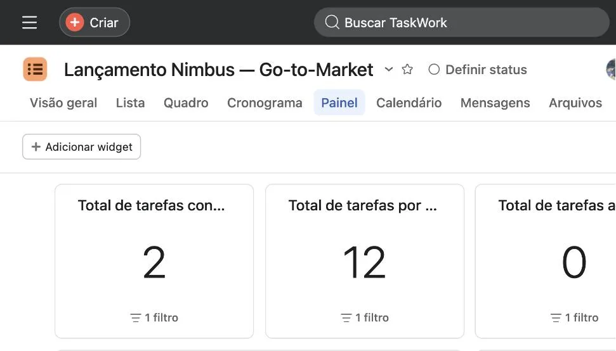616x351 pixels.
Task: Click the number 0 value
Action: (574, 262)
